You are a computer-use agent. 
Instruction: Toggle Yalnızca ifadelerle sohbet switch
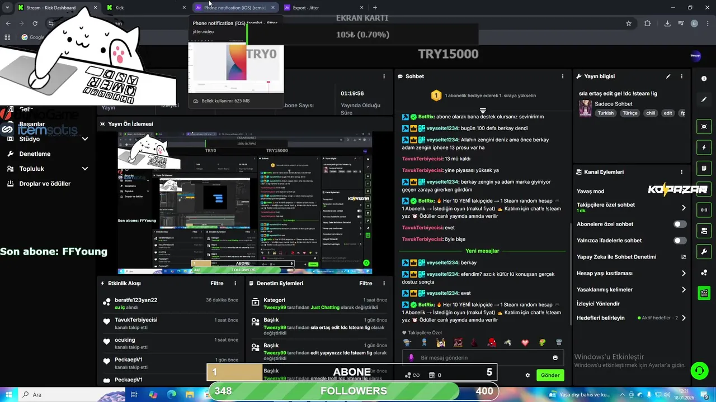[x=680, y=241]
